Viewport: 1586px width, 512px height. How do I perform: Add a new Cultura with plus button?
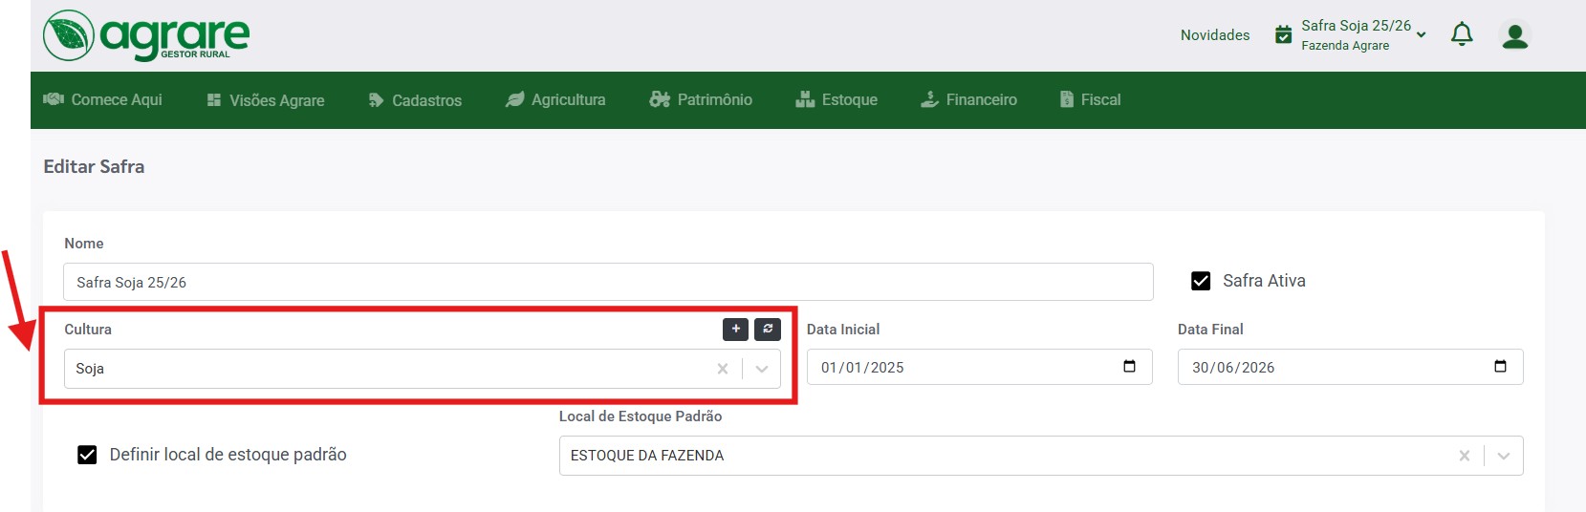pyautogui.click(x=736, y=329)
